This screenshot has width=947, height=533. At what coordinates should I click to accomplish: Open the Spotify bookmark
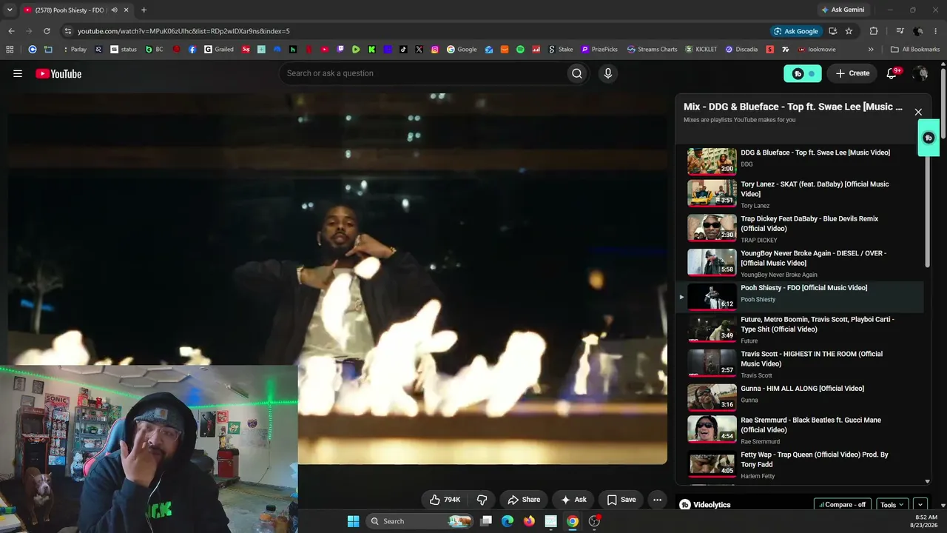click(x=520, y=50)
